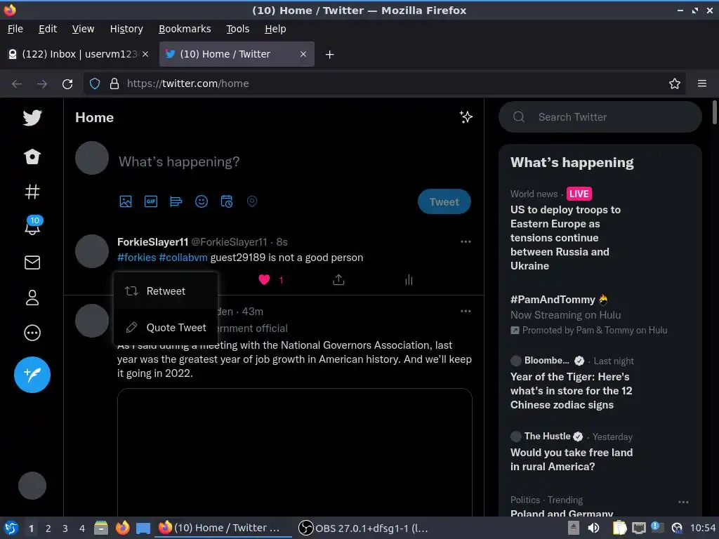Click the Search Twitter field
Image resolution: width=719 pixels, height=539 pixels.
600,117
